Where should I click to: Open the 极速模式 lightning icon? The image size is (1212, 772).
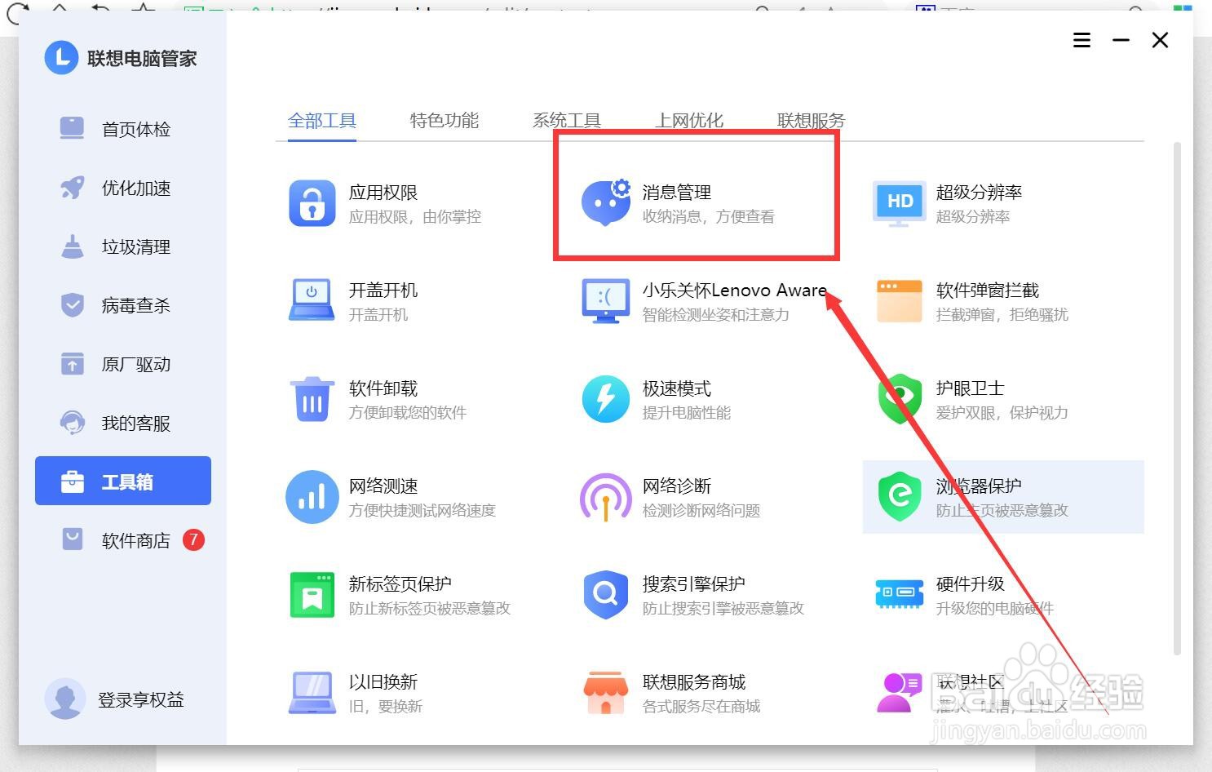(605, 399)
